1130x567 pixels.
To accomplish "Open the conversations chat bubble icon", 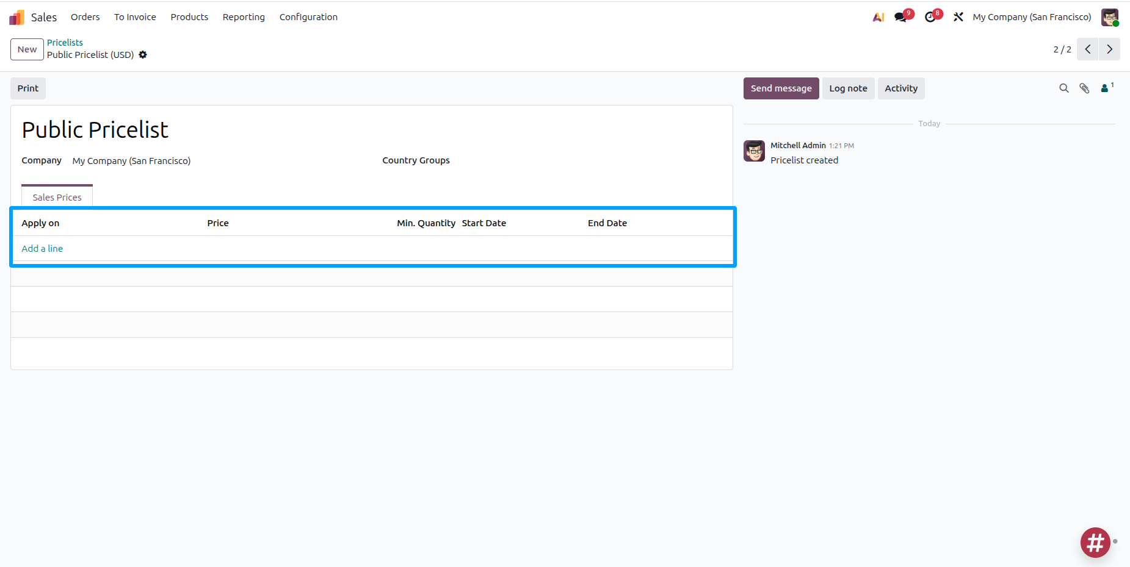I will click(x=900, y=17).
